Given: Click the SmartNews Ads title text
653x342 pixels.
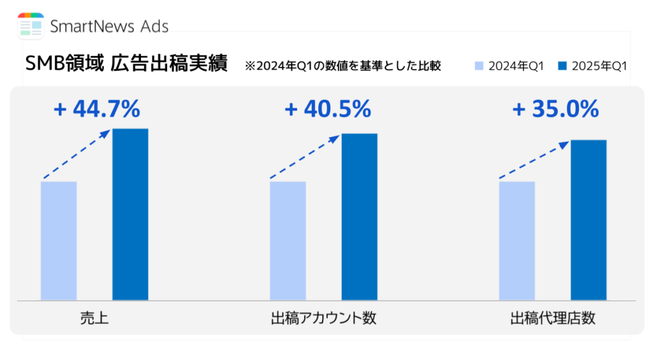Looking at the screenshot, I should pos(109,26).
